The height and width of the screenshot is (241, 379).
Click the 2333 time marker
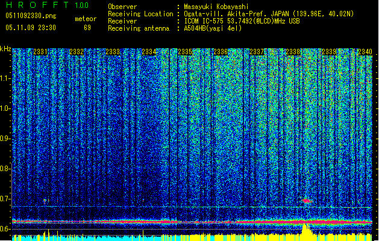tap(113, 52)
